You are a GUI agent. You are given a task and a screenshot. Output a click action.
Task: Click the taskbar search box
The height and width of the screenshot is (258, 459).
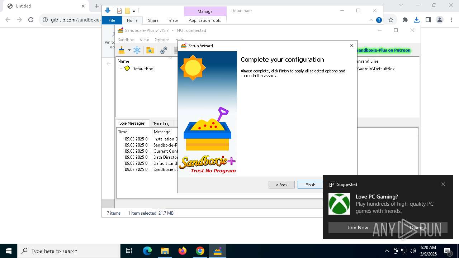pos(69,251)
